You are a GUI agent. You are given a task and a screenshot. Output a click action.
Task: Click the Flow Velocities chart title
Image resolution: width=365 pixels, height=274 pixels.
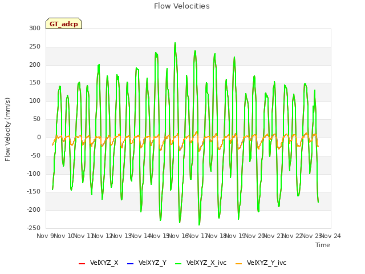coord(182,6)
